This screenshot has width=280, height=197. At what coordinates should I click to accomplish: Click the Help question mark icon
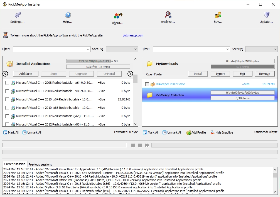(68, 15)
